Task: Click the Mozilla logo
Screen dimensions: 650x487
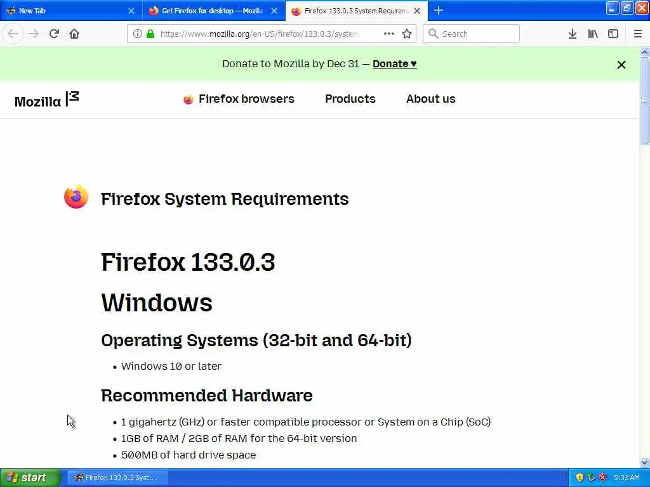Action: click(x=47, y=100)
